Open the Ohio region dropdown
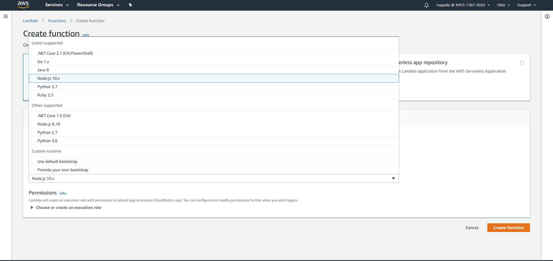Viewport: 553px width, 261px height. [x=503, y=5]
